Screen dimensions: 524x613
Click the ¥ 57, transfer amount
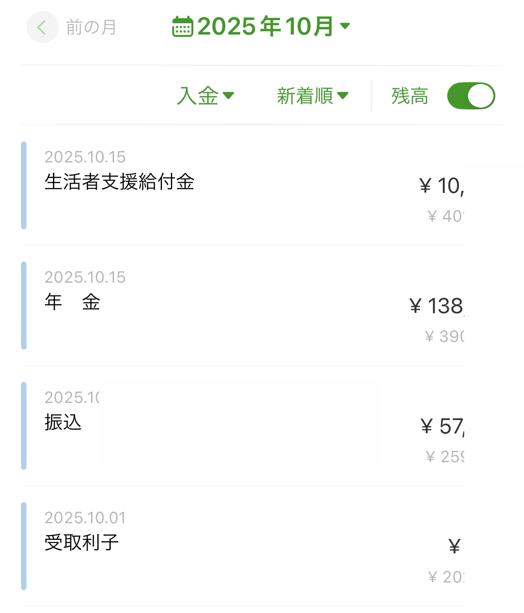point(442,426)
